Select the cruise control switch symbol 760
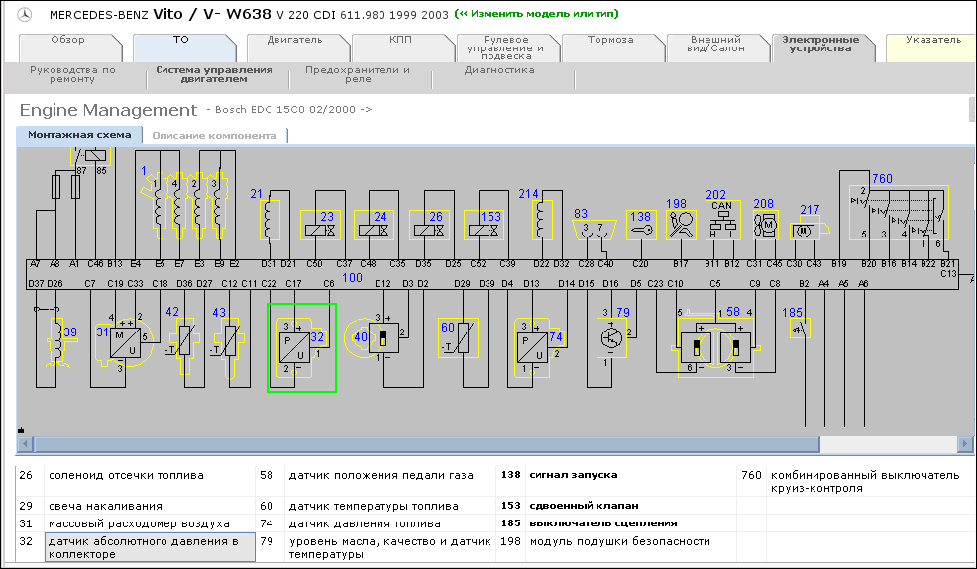This screenshot has height=569, width=977. 895,213
